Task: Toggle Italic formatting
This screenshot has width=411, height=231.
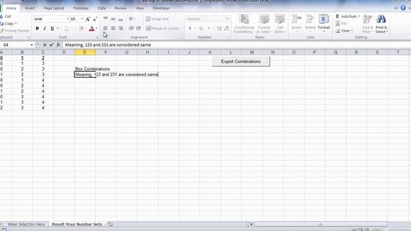Action: tap(44, 28)
